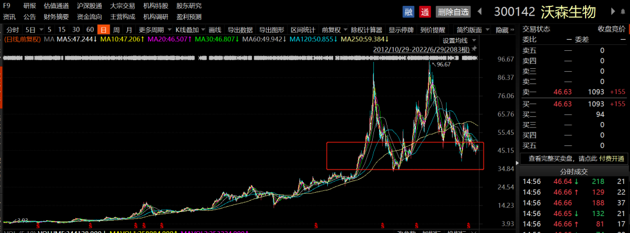Click the 卖一 ask price 46.63 row
630x233 pixels.
pos(575,92)
